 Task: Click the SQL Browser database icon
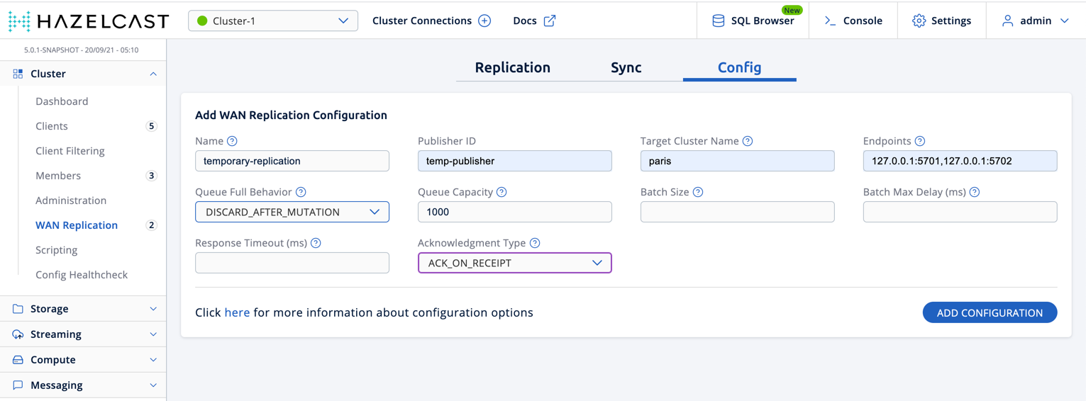click(718, 21)
